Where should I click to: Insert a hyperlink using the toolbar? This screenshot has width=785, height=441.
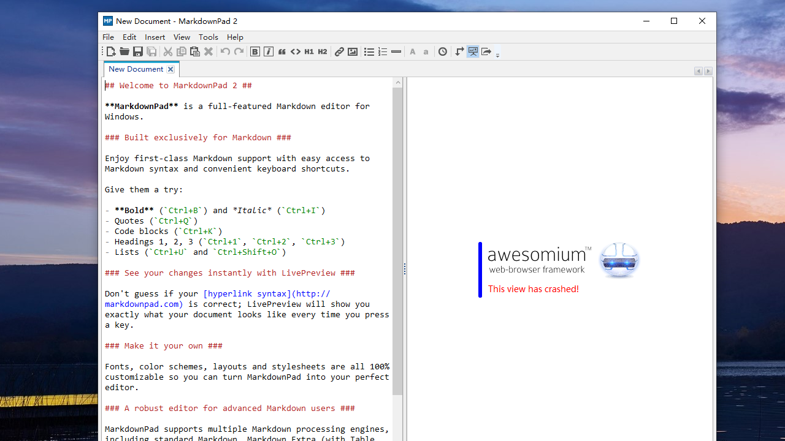339,51
